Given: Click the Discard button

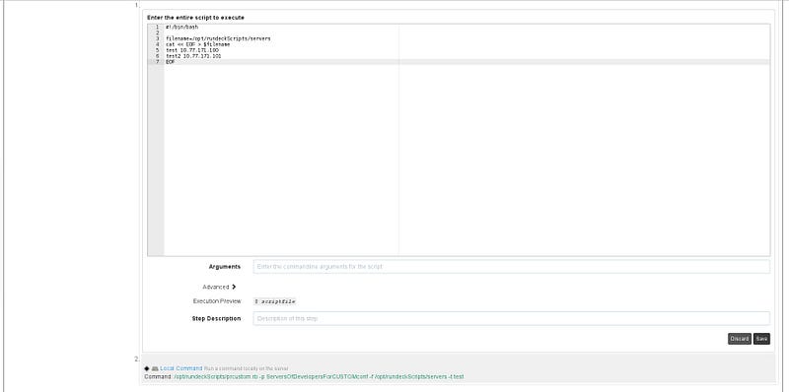Looking at the screenshot, I should [739, 339].
